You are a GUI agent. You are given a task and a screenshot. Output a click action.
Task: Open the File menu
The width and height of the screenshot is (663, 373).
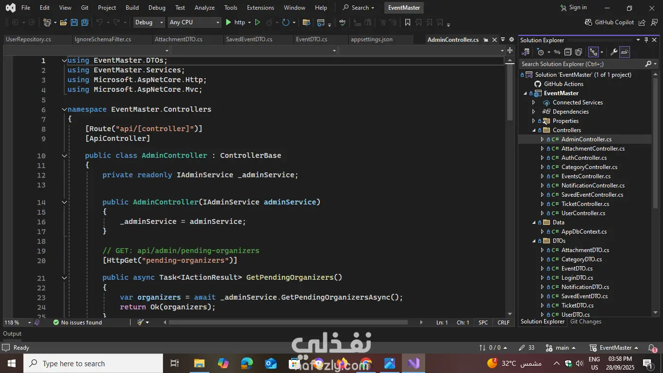[x=26, y=8]
